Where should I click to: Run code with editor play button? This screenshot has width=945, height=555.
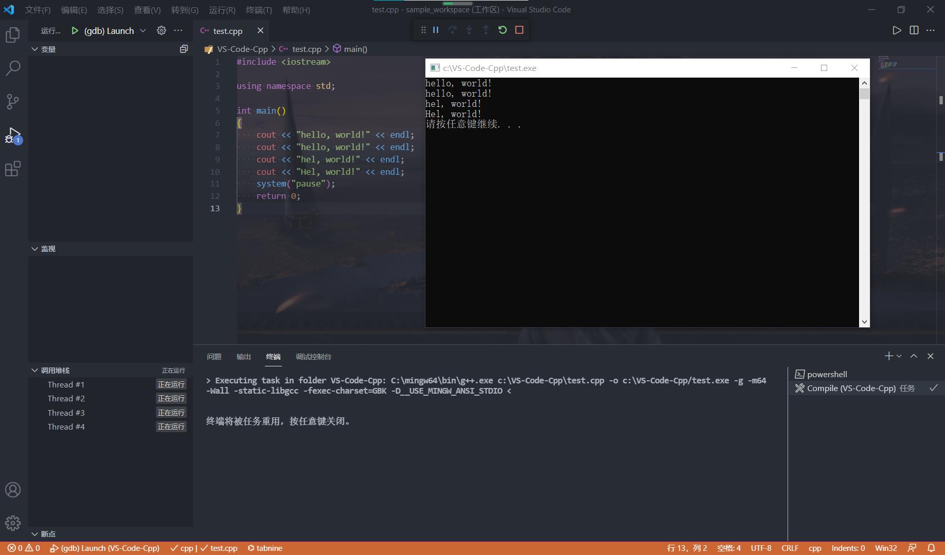coord(897,30)
